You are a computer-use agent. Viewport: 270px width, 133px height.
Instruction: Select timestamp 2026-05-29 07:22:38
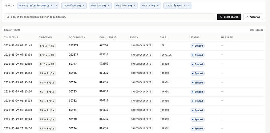18,64
